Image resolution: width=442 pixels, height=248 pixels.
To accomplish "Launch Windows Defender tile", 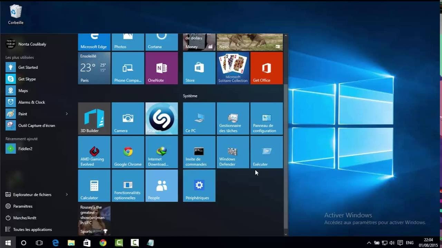I will point(233,152).
